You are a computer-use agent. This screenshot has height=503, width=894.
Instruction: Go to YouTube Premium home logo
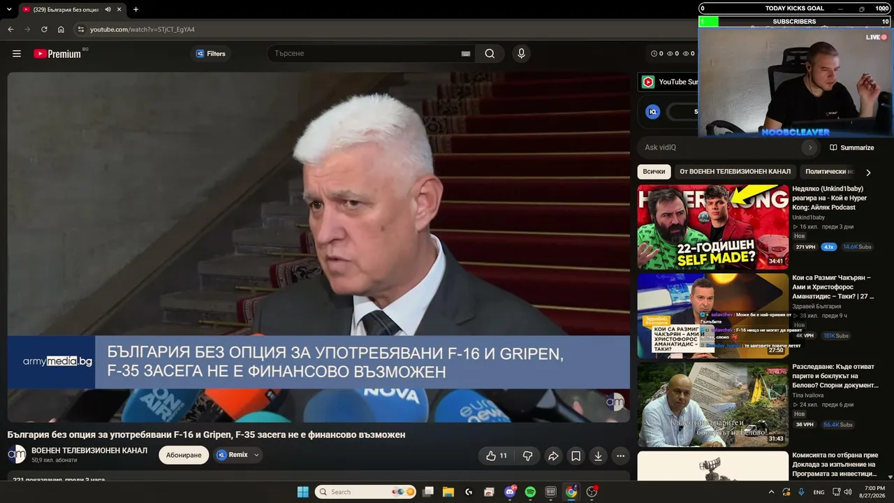(x=57, y=54)
